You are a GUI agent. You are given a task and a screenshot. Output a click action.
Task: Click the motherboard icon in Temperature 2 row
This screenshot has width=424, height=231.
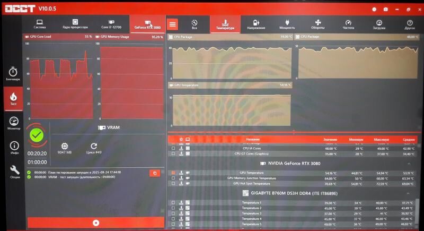[x=188, y=208]
